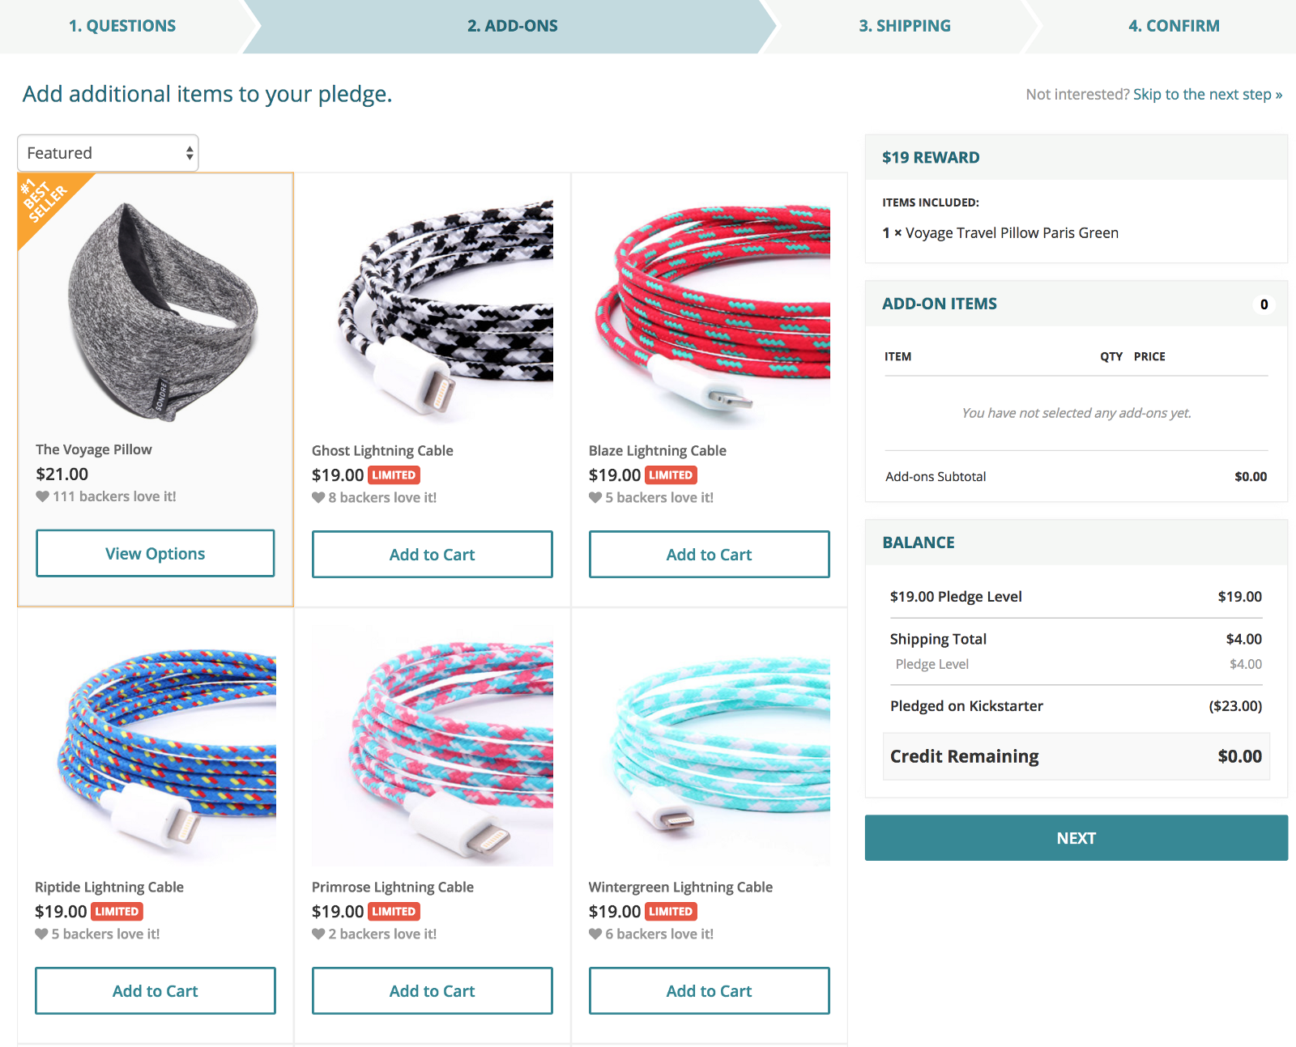Viewport: 1296px width, 1047px height.
Task: Switch to the 3. Shipping step
Action: (905, 26)
